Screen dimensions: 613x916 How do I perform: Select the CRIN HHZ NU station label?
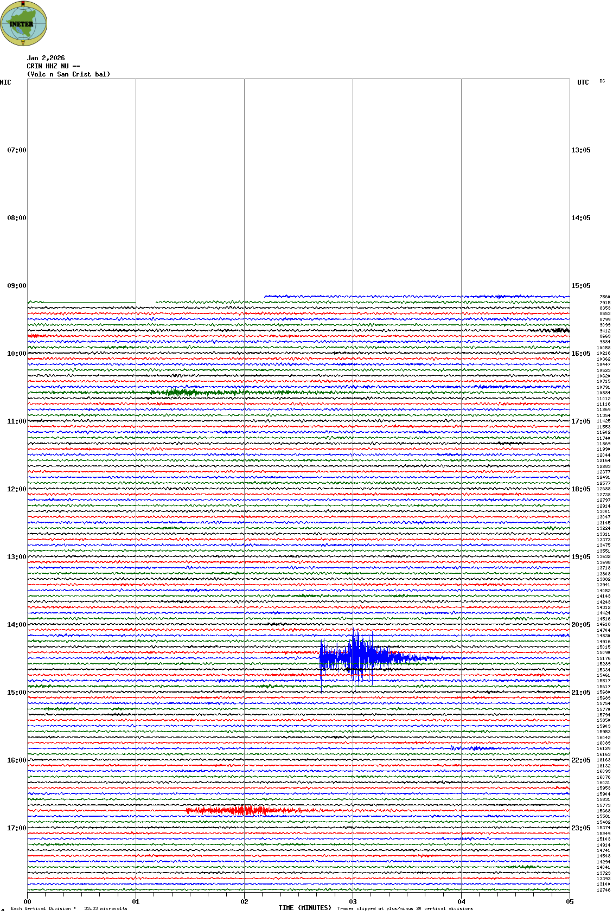pos(53,66)
